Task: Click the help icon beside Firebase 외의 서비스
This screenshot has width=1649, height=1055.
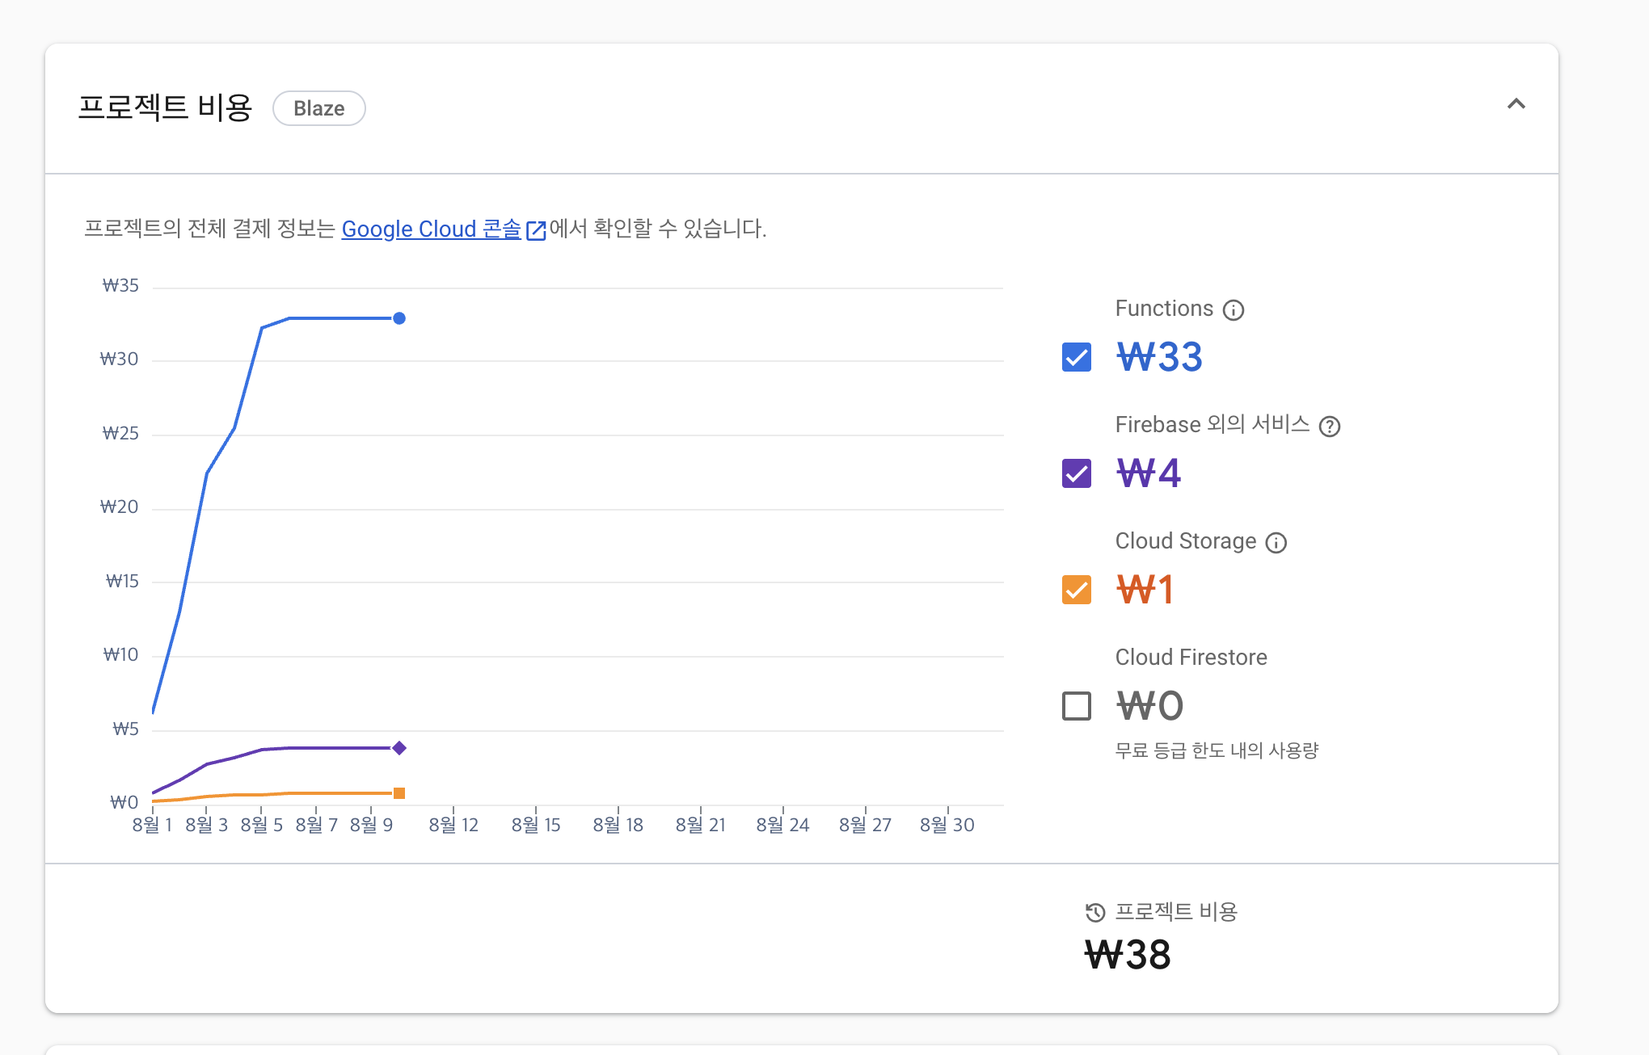Action: 1329,427
